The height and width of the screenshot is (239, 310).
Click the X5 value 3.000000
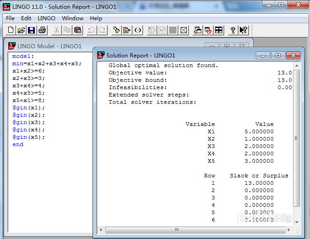(x=259, y=161)
